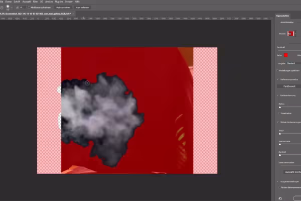Click the Motiv auswählen button
301x201 pixels.
[x=63, y=8]
